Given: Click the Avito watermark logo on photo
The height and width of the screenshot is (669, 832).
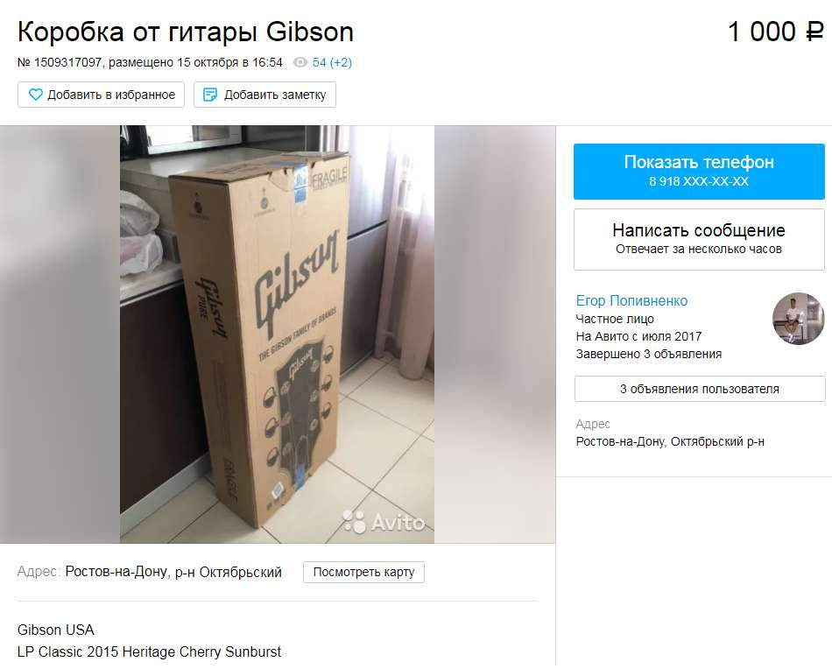Looking at the screenshot, I should [384, 522].
